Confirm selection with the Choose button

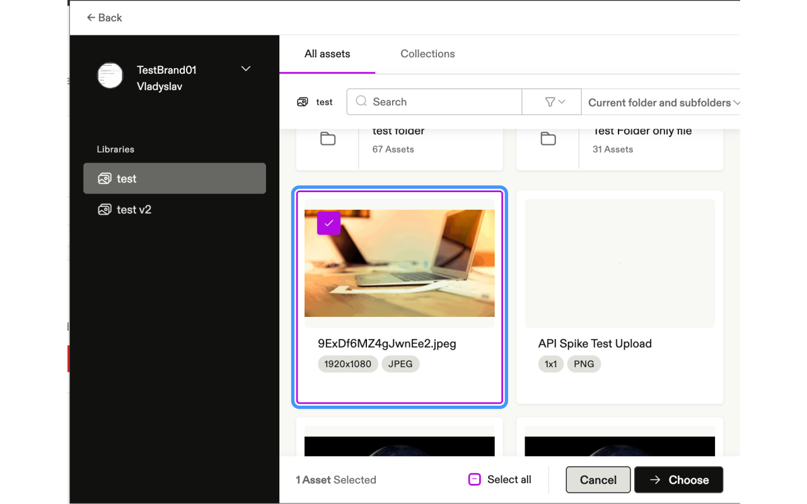(x=679, y=480)
